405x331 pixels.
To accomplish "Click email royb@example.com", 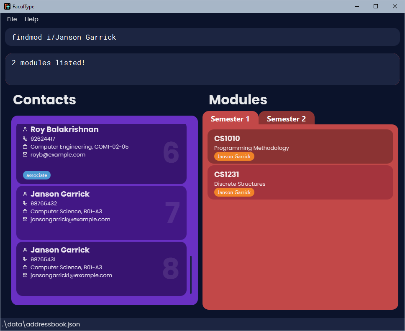I will [58, 154].
